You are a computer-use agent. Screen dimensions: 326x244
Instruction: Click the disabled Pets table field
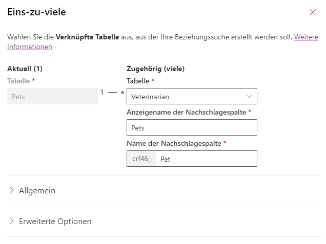click(52, 96)
